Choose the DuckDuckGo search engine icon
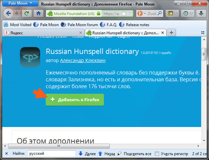Screen dimensions: 209x160 coord(140,13)
